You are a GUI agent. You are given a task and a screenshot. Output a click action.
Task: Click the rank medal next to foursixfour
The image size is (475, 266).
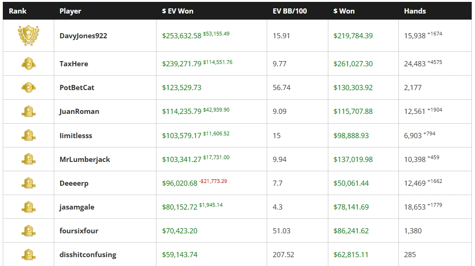28,231
